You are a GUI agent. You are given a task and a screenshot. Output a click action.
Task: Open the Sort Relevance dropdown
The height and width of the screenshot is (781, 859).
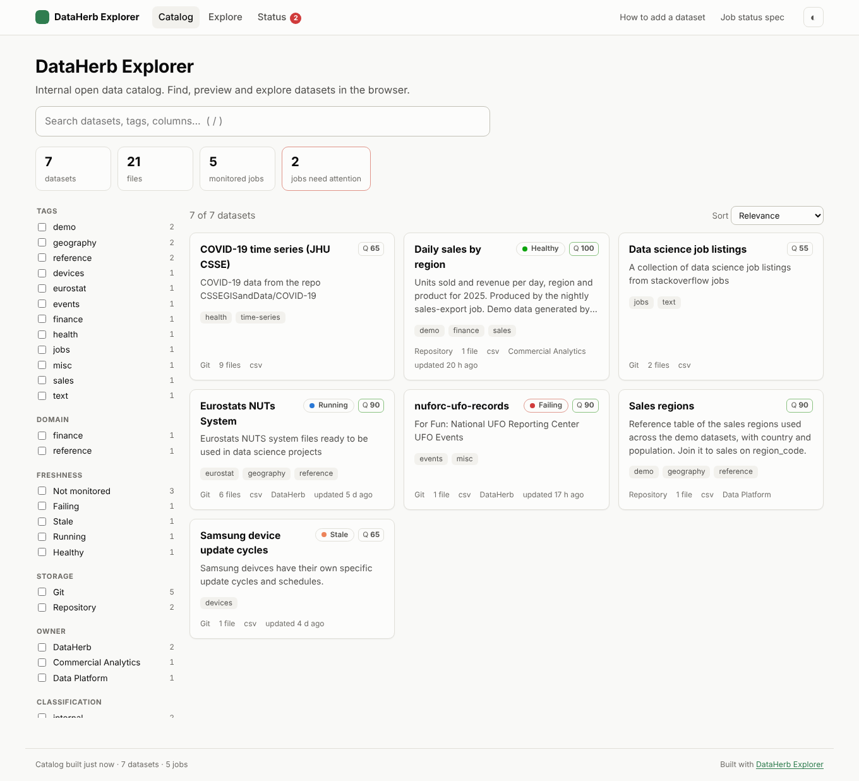(777, 215)
